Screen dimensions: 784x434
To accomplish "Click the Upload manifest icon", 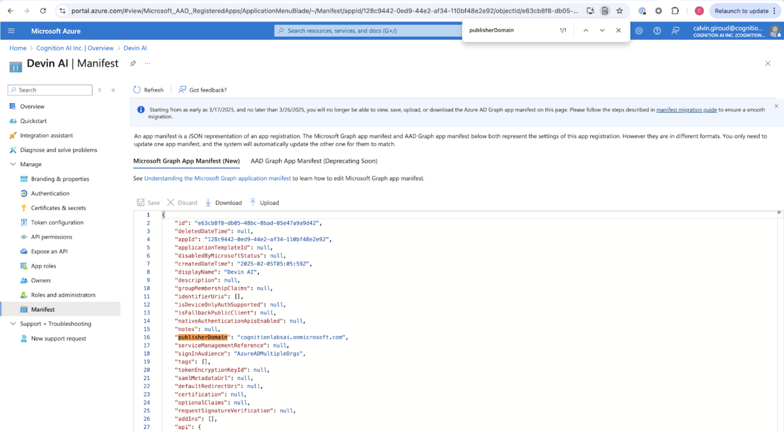I will click(253, 203).
